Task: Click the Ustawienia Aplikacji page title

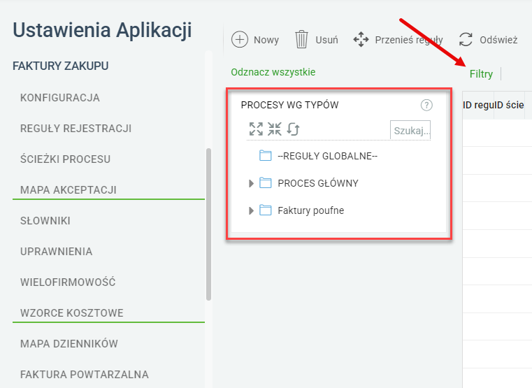Action: pos(102,31)
